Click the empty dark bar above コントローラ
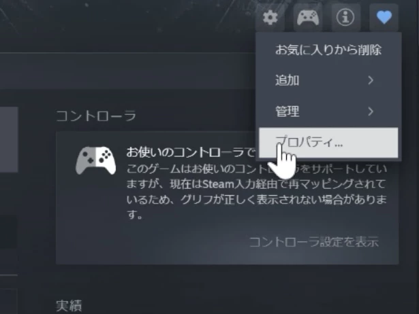The height and width of the screenshot is (314, 419). pyautogui.click(x=127, y=71)
